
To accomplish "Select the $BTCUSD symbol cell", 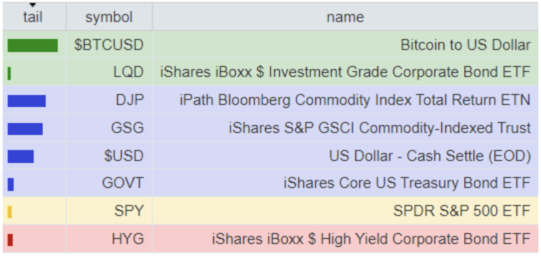I will click(x=109, y=45).
